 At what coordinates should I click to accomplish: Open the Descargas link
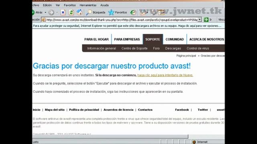pyautogui.click(x=173, y=48)
